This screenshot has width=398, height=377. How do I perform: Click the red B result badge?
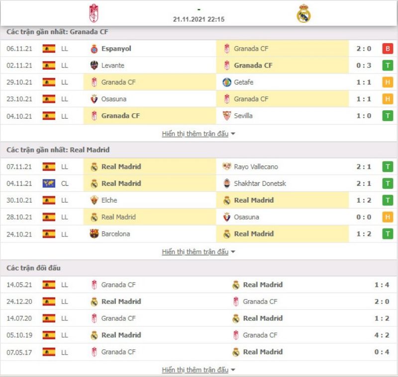(388, 49)
